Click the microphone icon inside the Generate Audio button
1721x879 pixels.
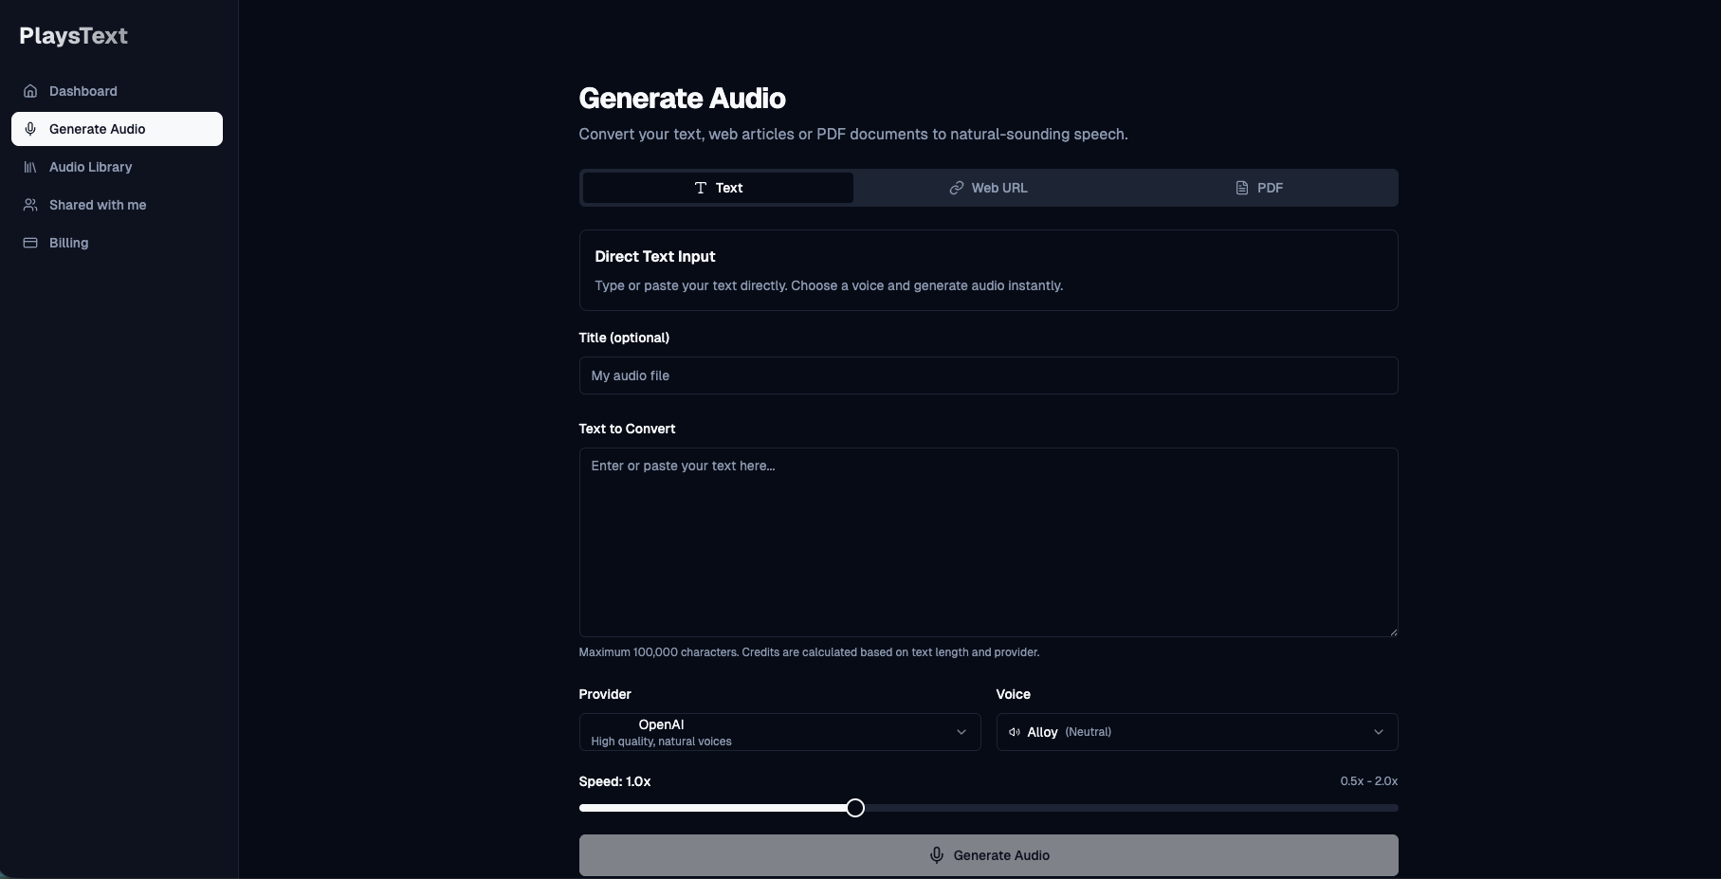pos(937,855)
